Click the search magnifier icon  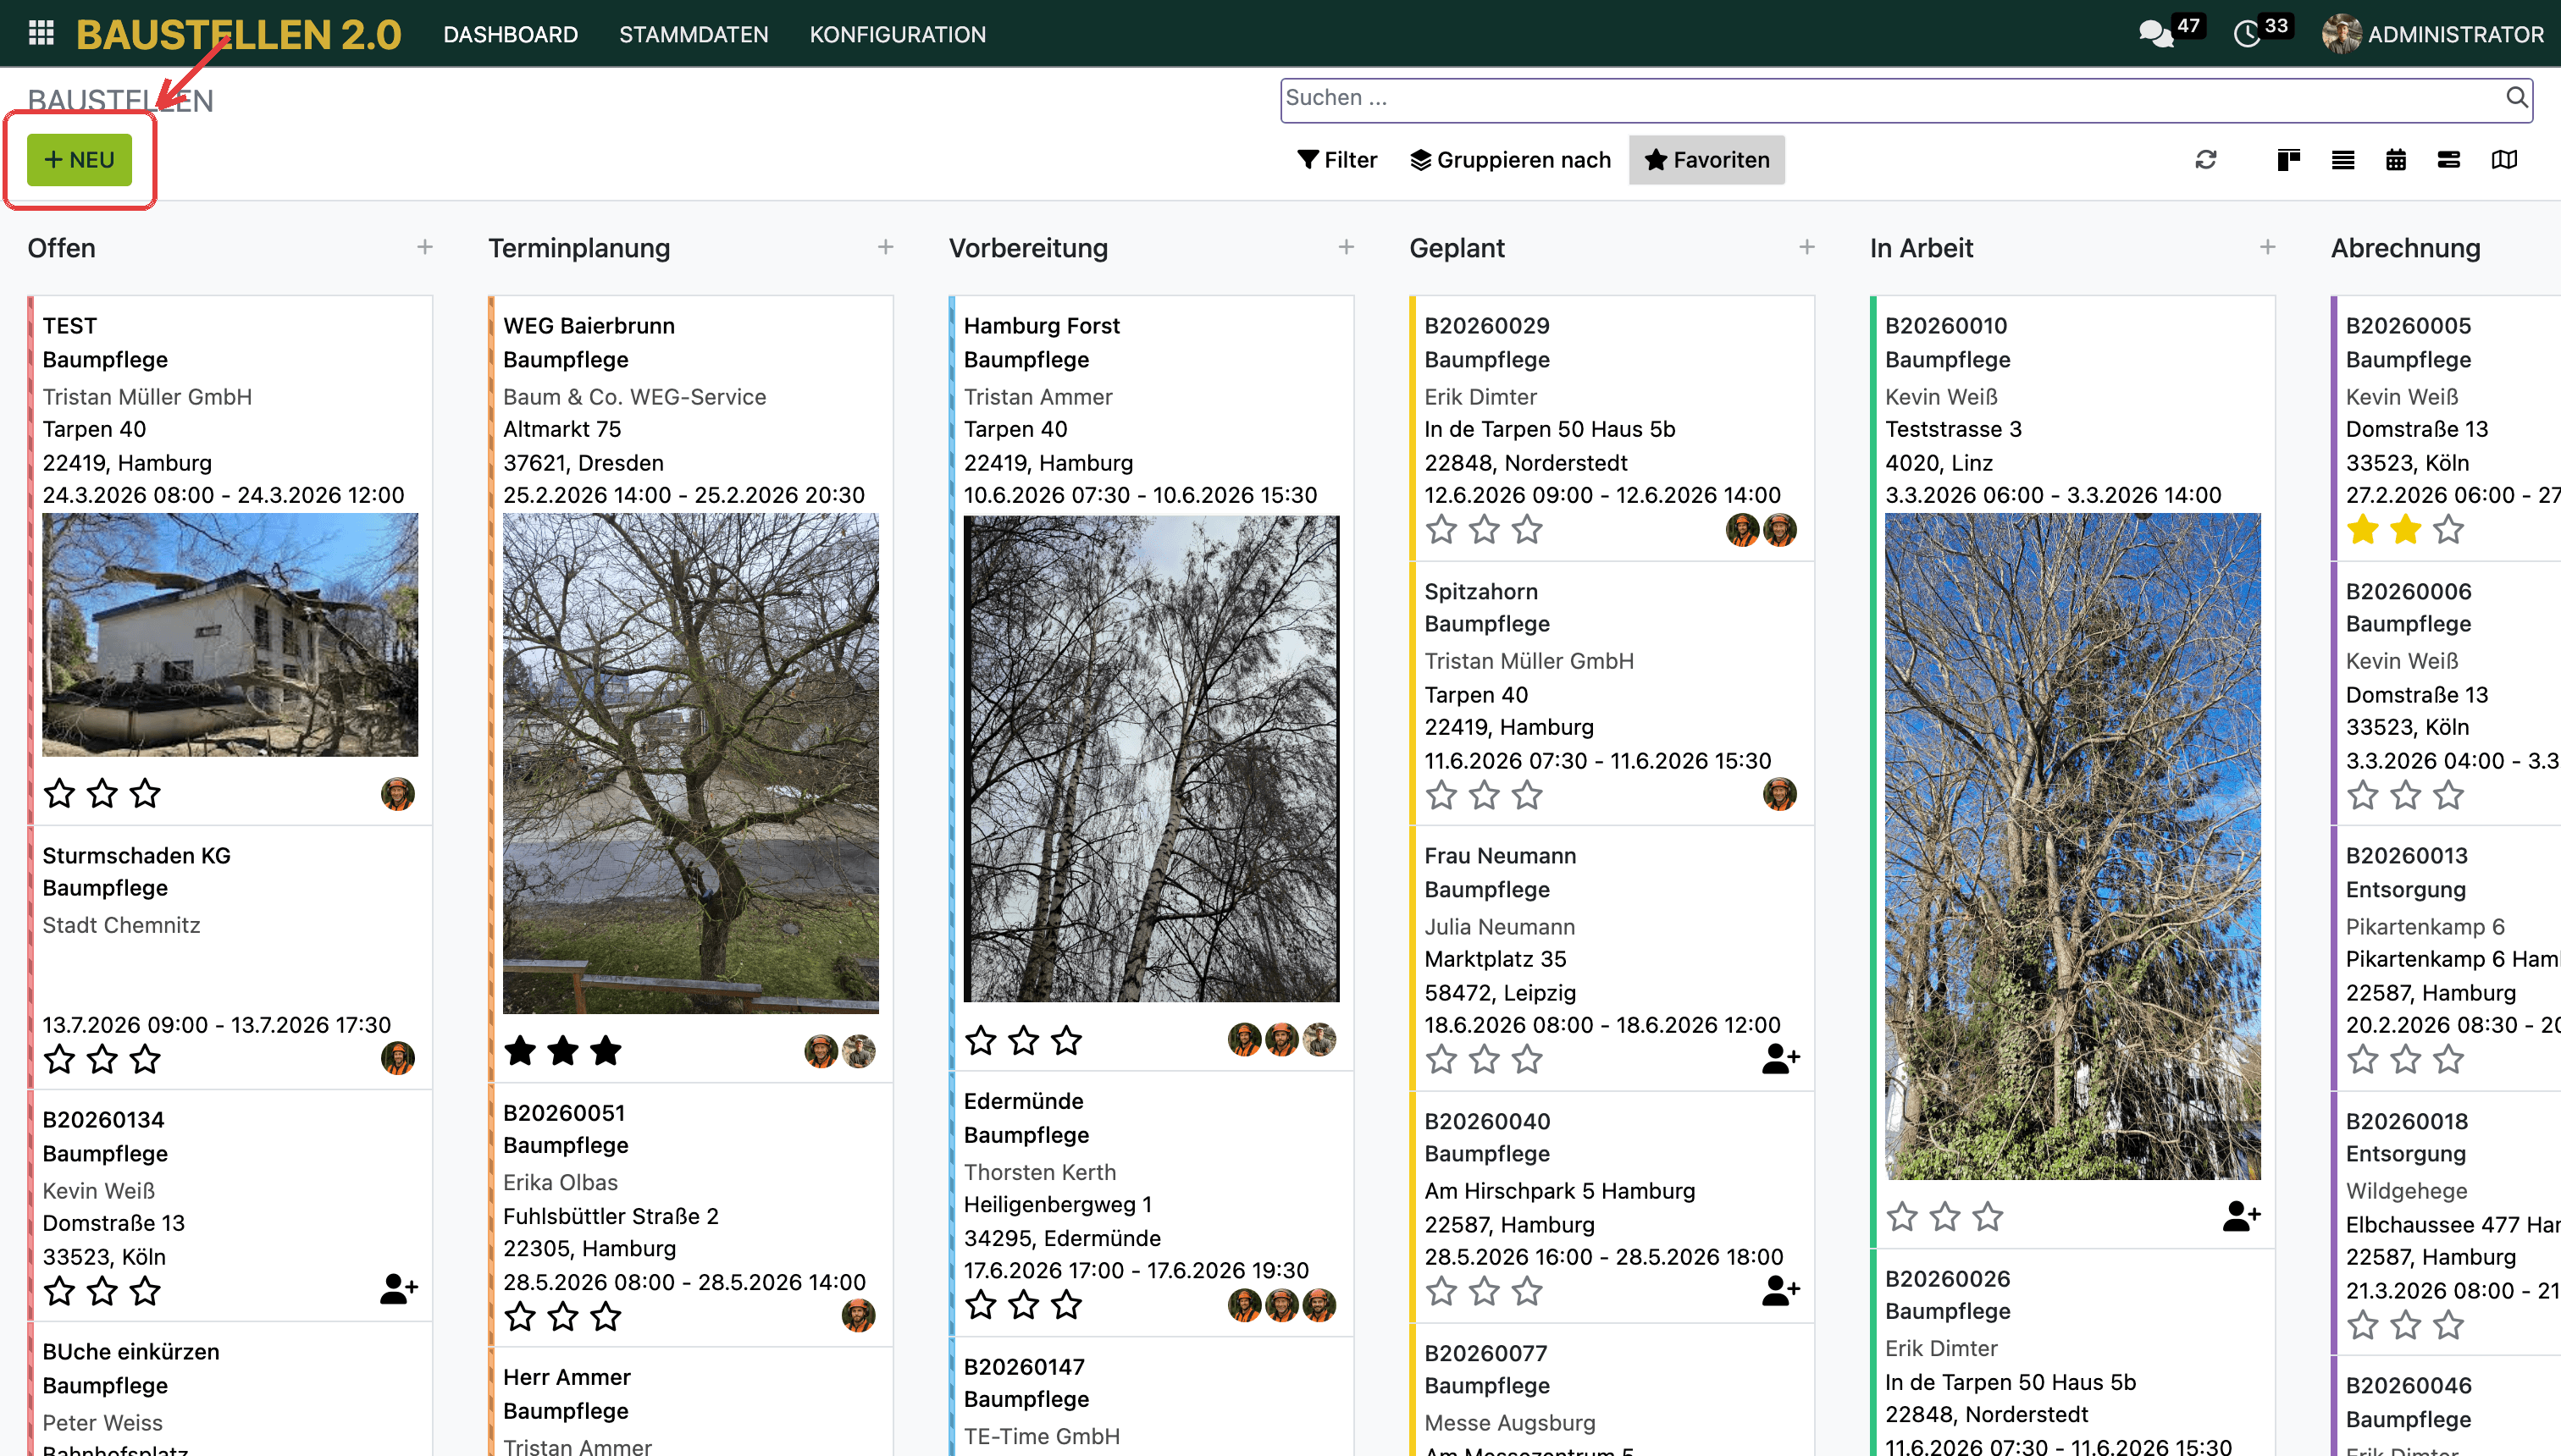[x=2516, y=97]
